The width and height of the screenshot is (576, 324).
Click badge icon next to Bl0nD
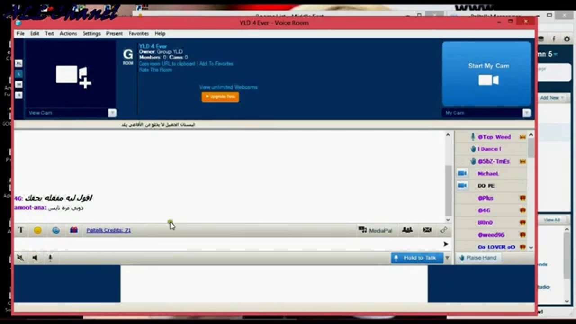click(523, 222)
